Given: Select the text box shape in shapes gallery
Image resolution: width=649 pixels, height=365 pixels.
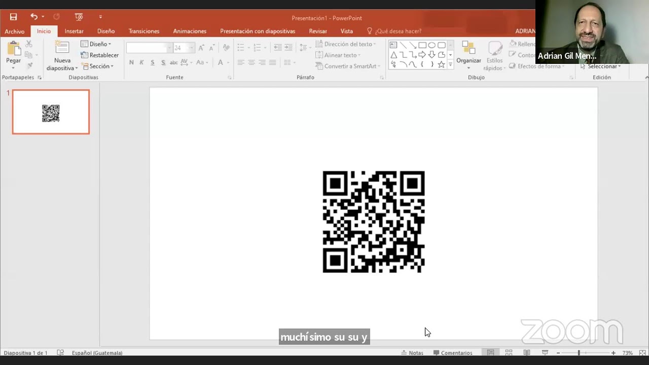Looking at the screenshot, I should point(393,45).
